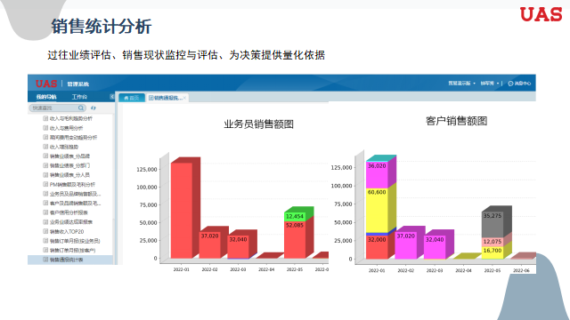Open the 销售订单月报(按客户) report
The image size is (570, 320).
tap(72, 250)
